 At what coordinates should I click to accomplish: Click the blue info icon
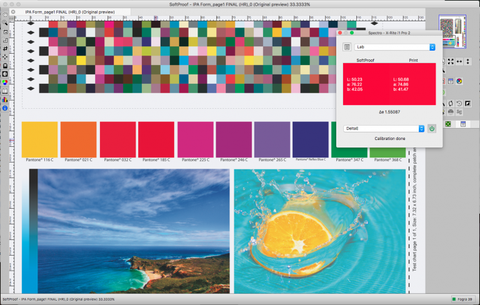click(x=5, y=108)
